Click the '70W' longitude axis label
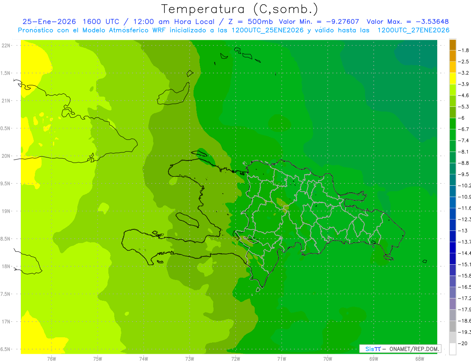471x364 pixels. tap(328, 359)
